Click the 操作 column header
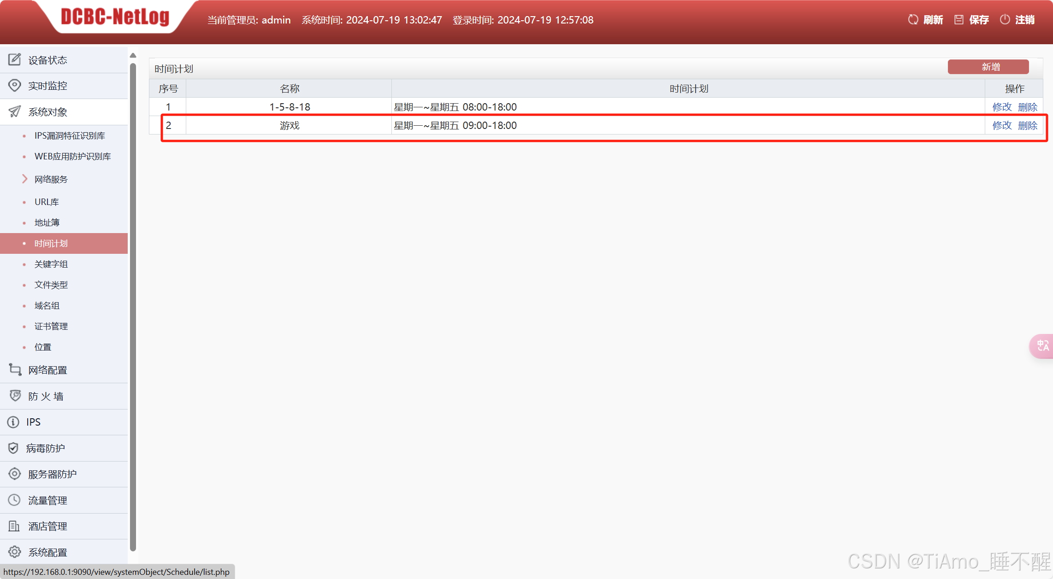 pos(1014,88)
